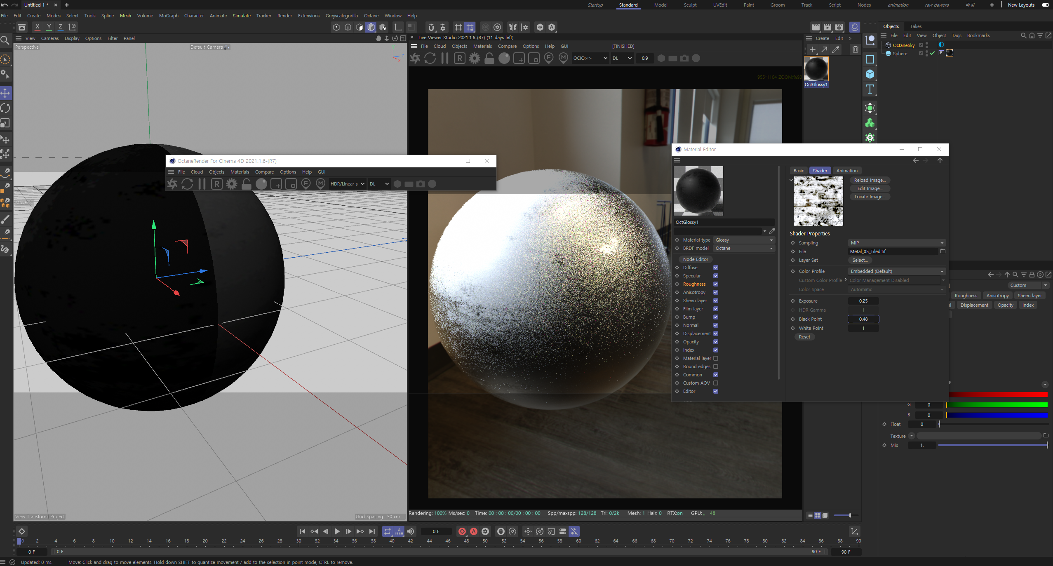Click the record active objects button
Viewport: 1053px width, 566px height.
(x=462, y=531)
